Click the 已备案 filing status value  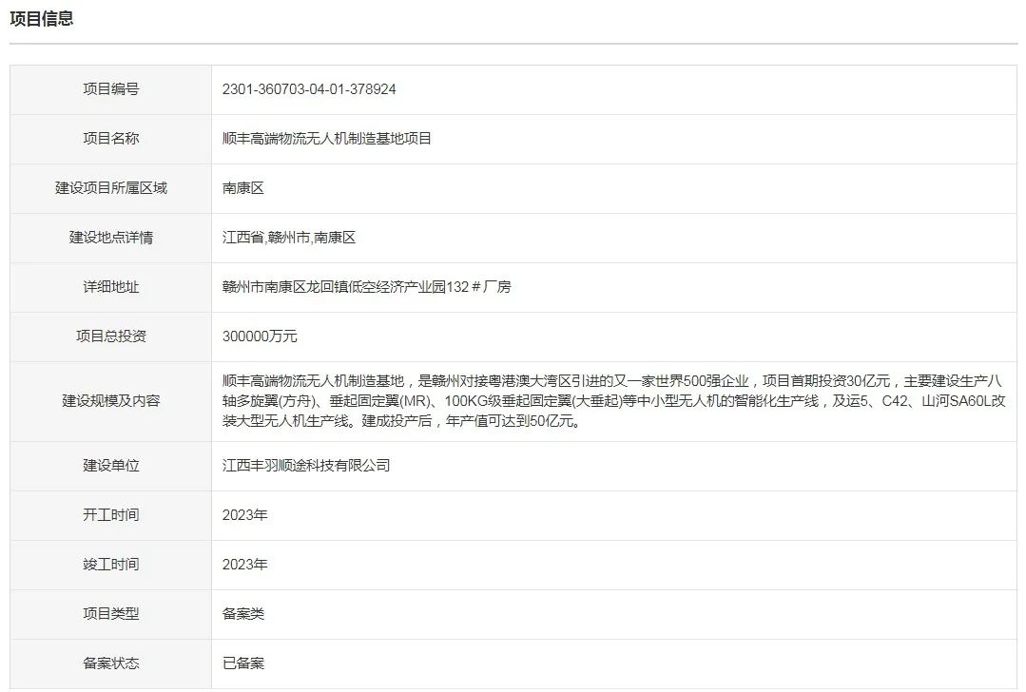pyautogui.click(x=242, y=663)
